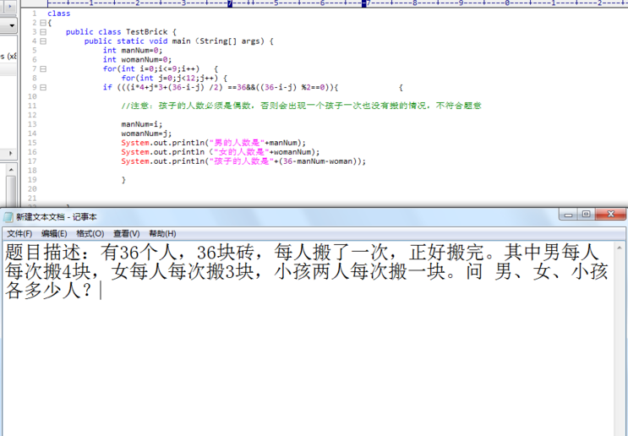Click on 'int womanNum=0;' line in editor

pyautogui.click(x=138, y=60)
